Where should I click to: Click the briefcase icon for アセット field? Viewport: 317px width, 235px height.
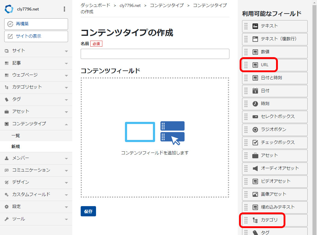(x=255, y=155)
